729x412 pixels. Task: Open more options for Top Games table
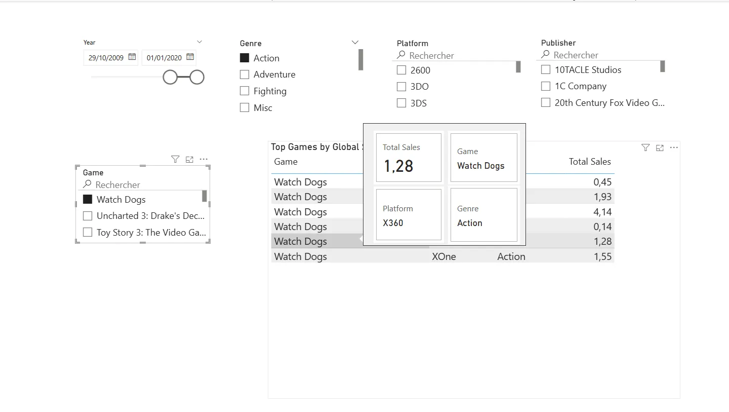coord(674,147)
